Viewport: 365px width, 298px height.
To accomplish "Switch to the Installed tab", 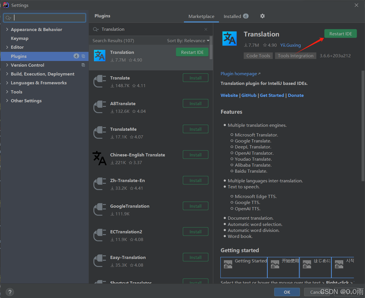I will pyautogui.click(x=236, y=16).
